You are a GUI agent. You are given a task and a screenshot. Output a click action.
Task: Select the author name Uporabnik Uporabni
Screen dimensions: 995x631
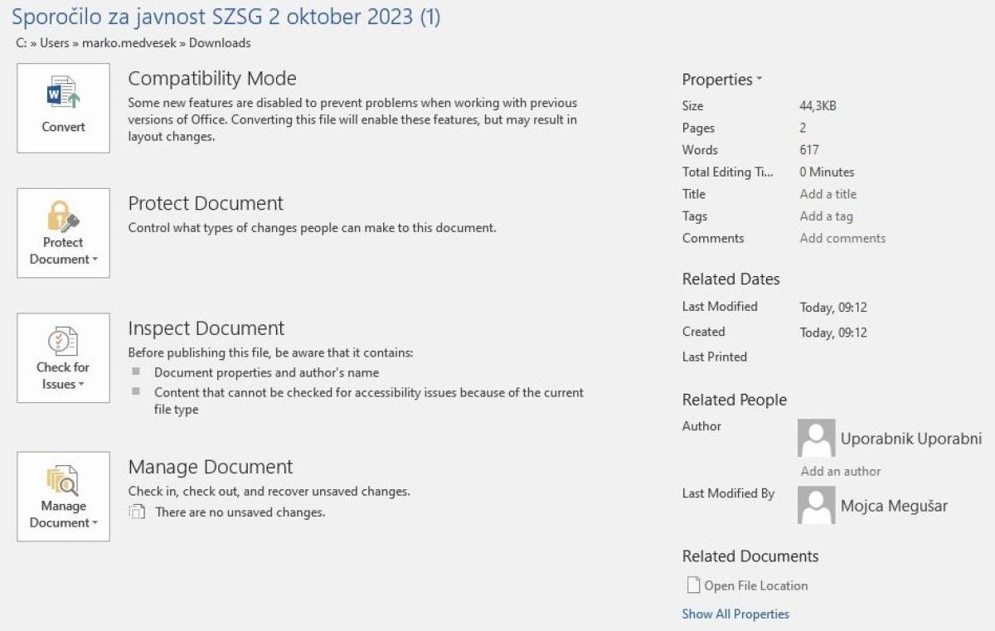910,439
